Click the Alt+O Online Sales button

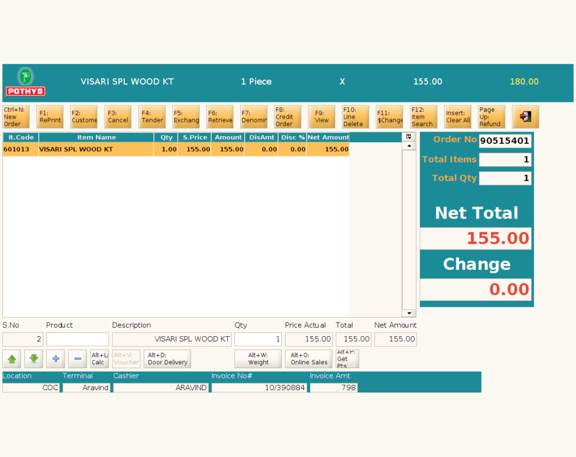pyautogui.click(x=309, y=359)
